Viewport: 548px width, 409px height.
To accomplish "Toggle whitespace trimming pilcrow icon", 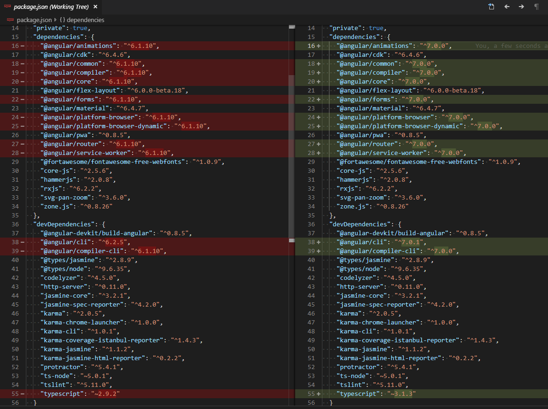I will [536, 7].
